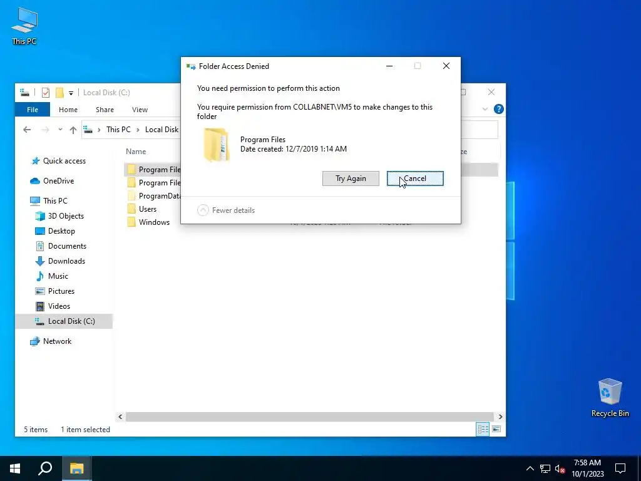Select Local Disk (C:) in navigation pane

pyautogui.click(x=64, y=321)
